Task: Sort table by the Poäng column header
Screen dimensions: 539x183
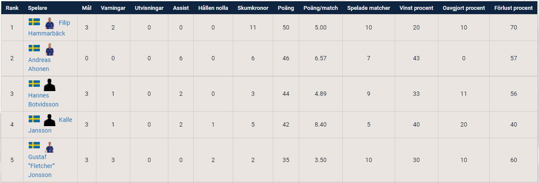Action: pyautogui.click(x=286, y=8)
